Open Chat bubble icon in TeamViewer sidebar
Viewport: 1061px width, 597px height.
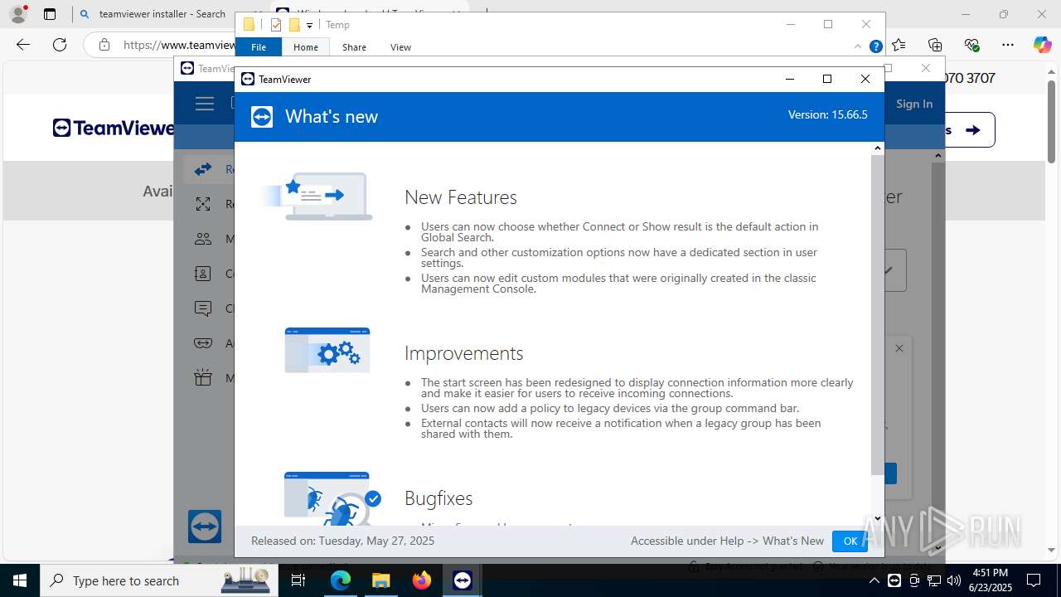[203, 308]
